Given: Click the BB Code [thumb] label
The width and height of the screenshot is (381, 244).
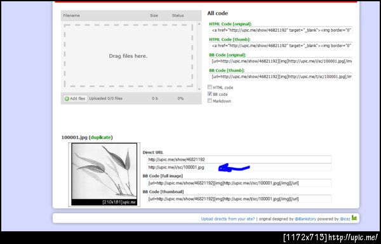Looking at the screenshot, I should 227,71.
